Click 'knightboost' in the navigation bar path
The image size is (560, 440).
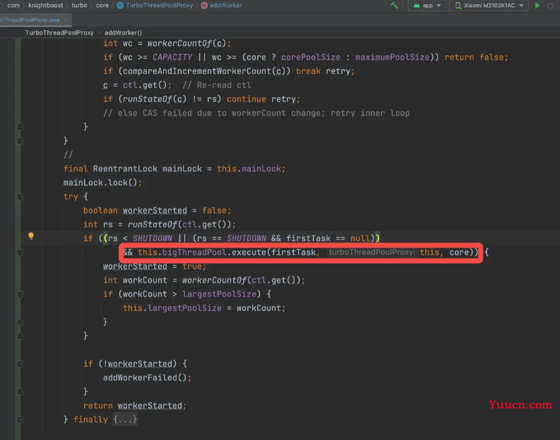[45, 5]
